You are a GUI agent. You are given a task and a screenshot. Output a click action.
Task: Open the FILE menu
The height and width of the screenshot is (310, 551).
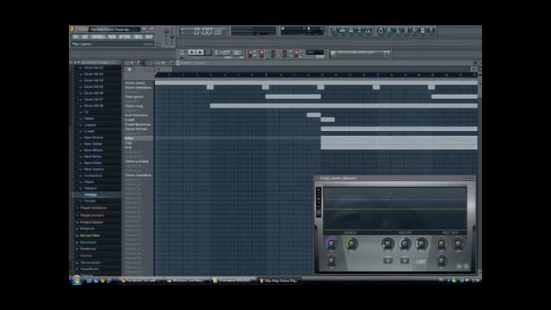click(x=76, y=37)
